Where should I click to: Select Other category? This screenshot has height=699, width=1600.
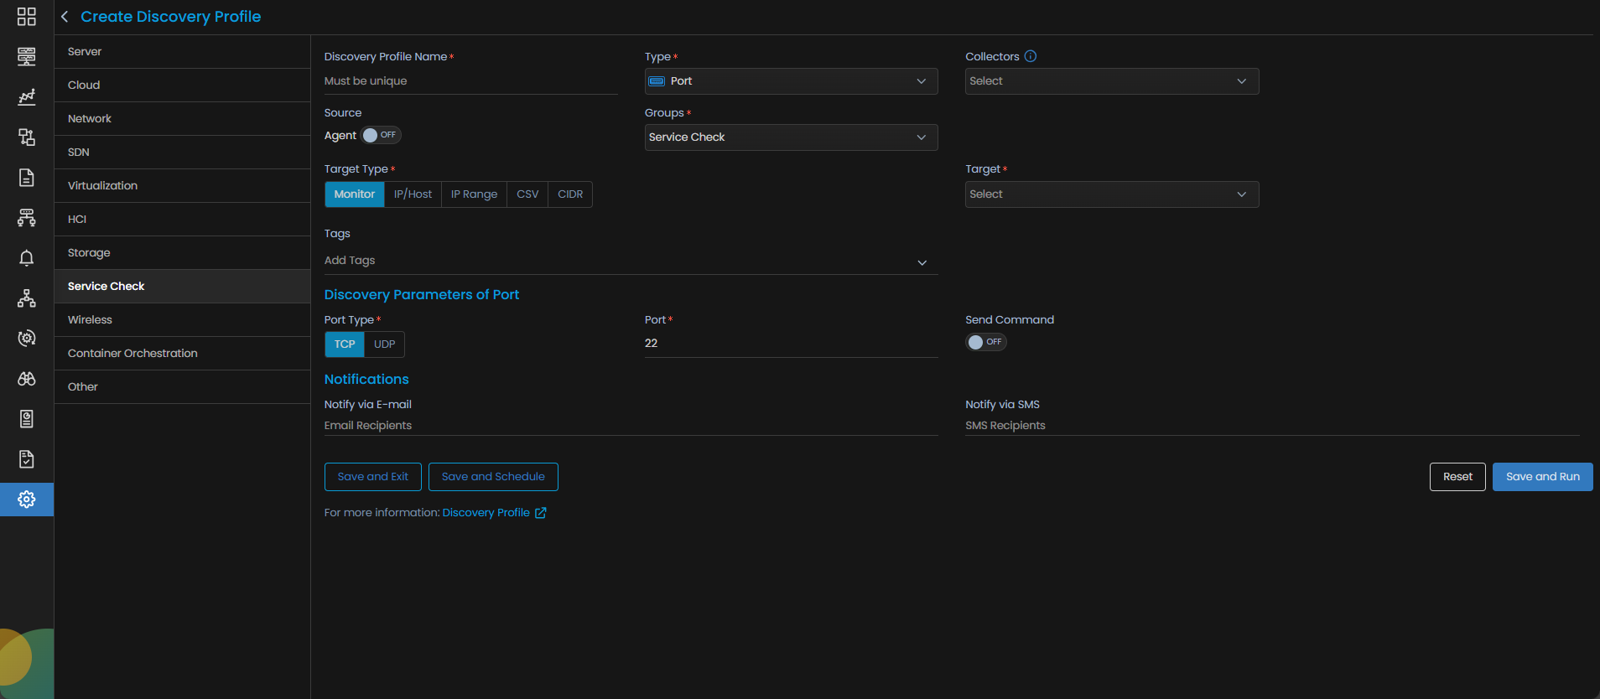pos(182,387)
